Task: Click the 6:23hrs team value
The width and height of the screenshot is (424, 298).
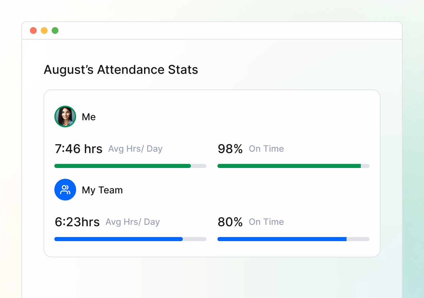Action: 77,222
